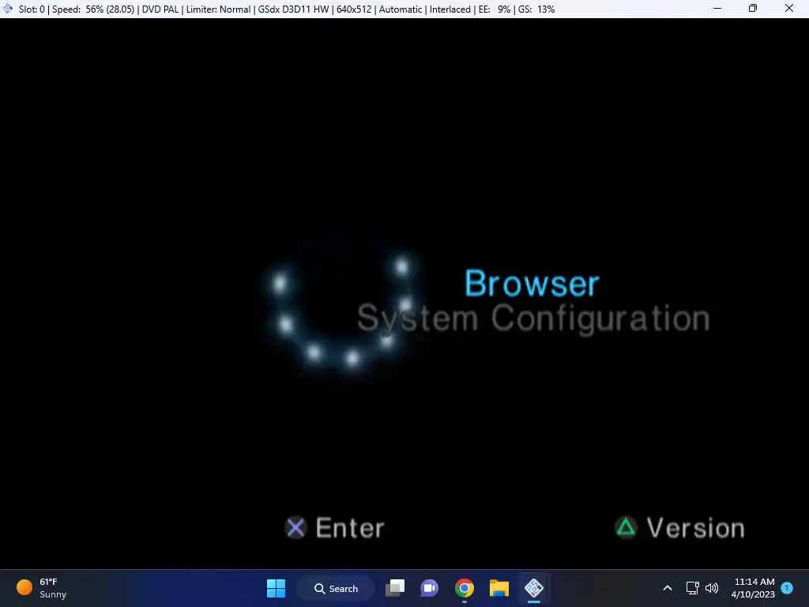The width and height of the screenshot is (809, 607).
Task: Click the PCSX2 taskbar icon
Action: tap(534, 588)
